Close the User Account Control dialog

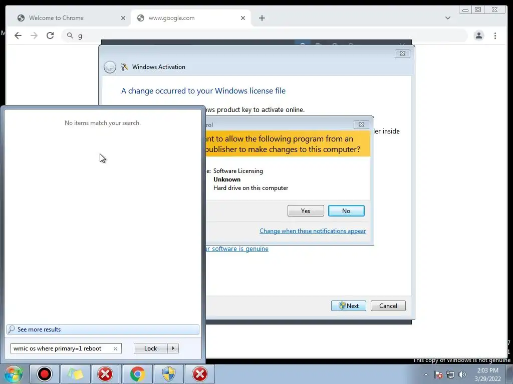(x=361, y=124)
